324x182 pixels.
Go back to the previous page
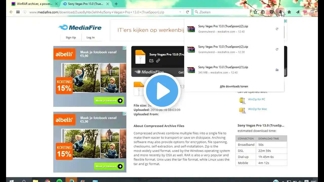(x=11, y=12)
